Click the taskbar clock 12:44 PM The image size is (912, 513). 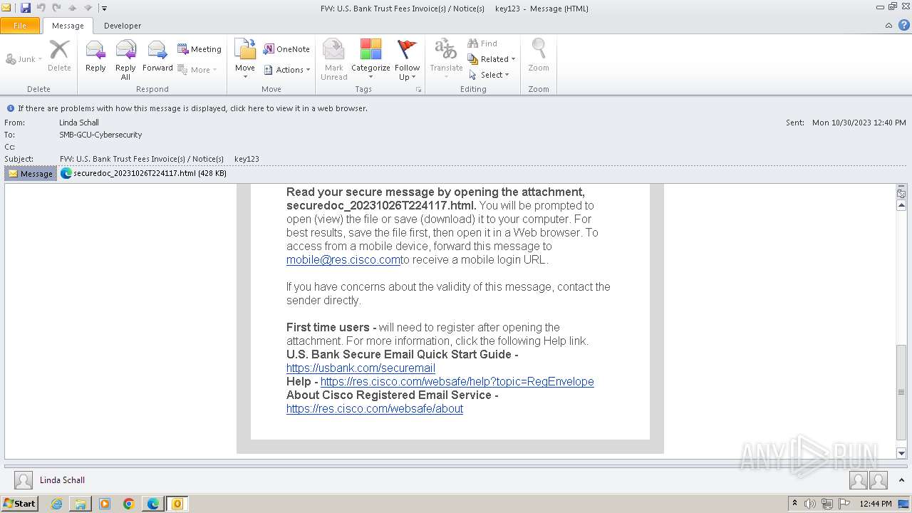(876, 504)
